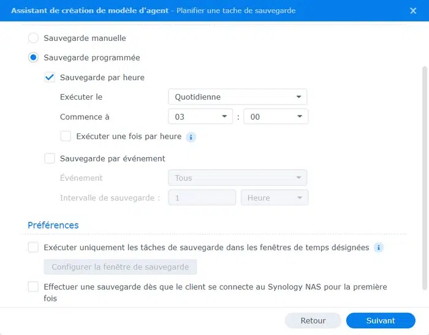Open the Événement Tous dropdown
Screen dimensions: 429x335
point(237,178)
